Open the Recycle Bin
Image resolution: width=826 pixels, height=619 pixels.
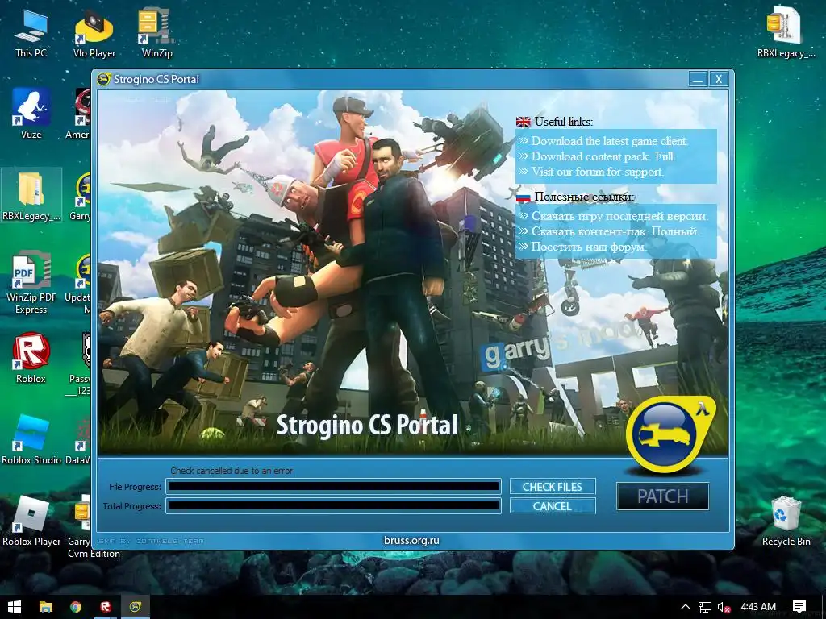coord(786,521)
